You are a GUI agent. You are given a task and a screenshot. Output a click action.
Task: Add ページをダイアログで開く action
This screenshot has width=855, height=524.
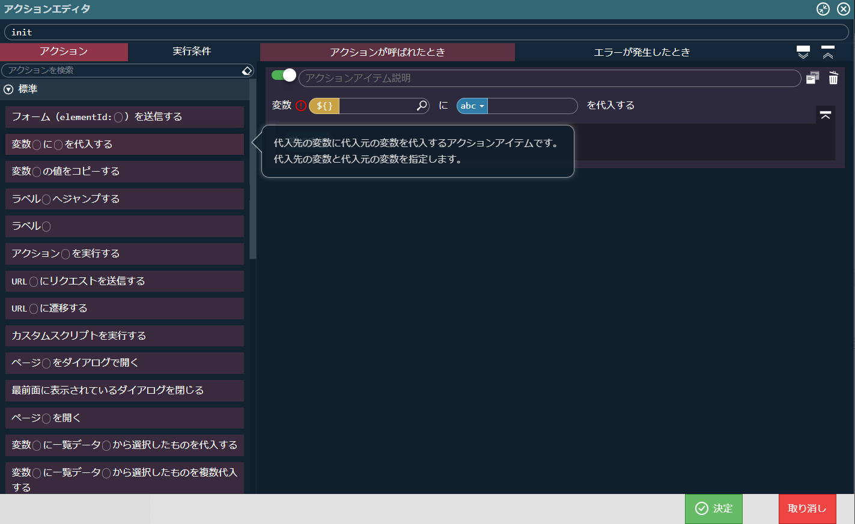[x=124, y=363]
